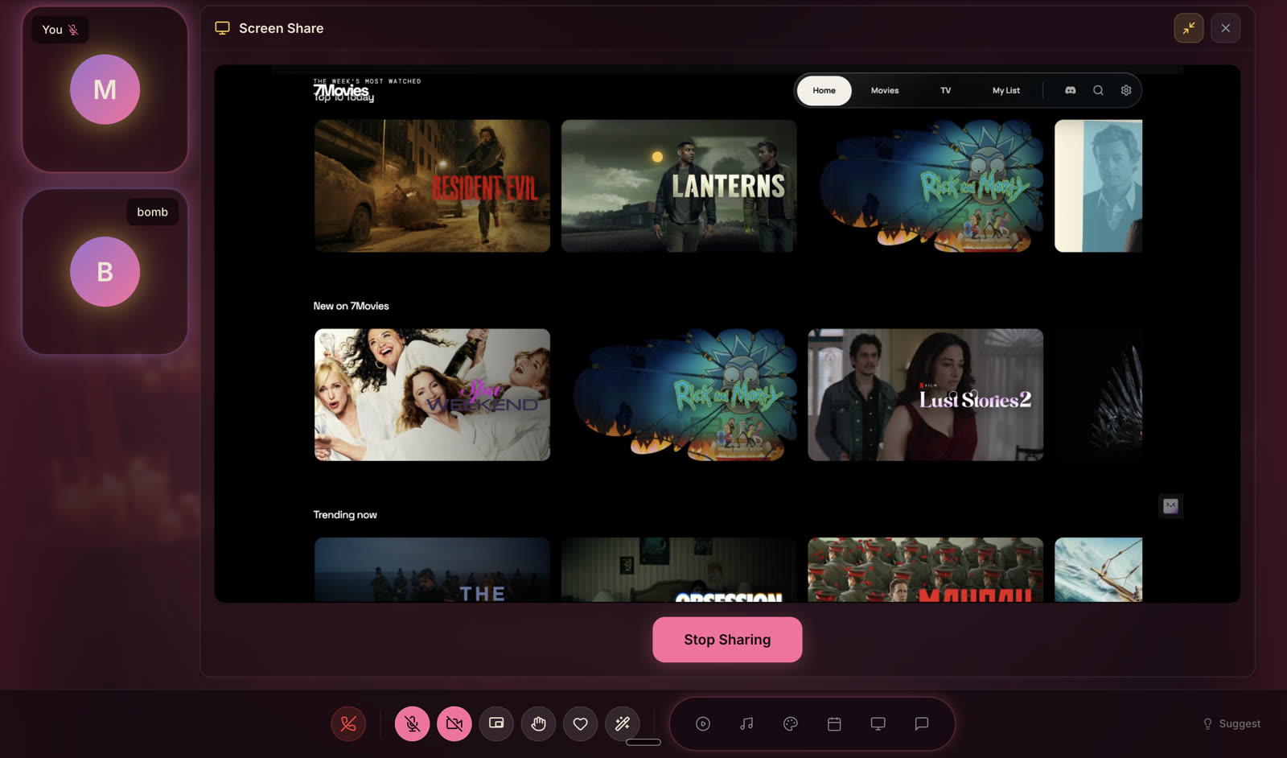1287x758 pixels.
Task: Open the Lanterns thumbnail
Action: 679,186
